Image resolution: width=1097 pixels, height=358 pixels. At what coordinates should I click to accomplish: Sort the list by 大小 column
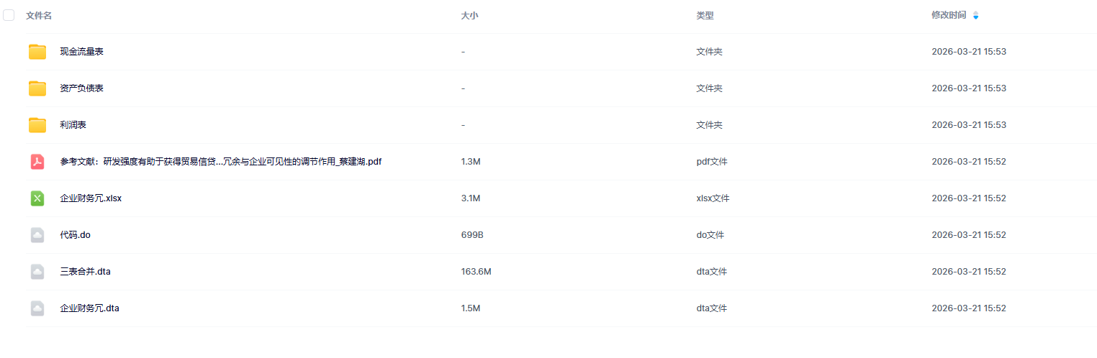[469, 15]
